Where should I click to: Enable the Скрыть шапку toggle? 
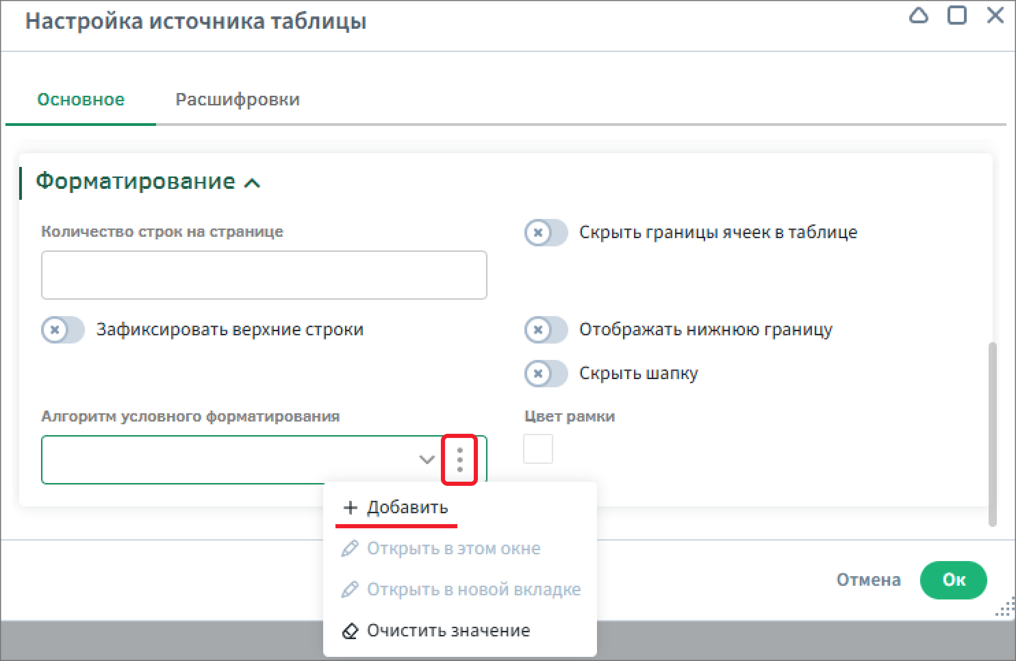pos(546,374)
